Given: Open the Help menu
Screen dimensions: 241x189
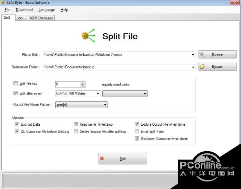Looking at the screenshot, I should coord(64,10).
